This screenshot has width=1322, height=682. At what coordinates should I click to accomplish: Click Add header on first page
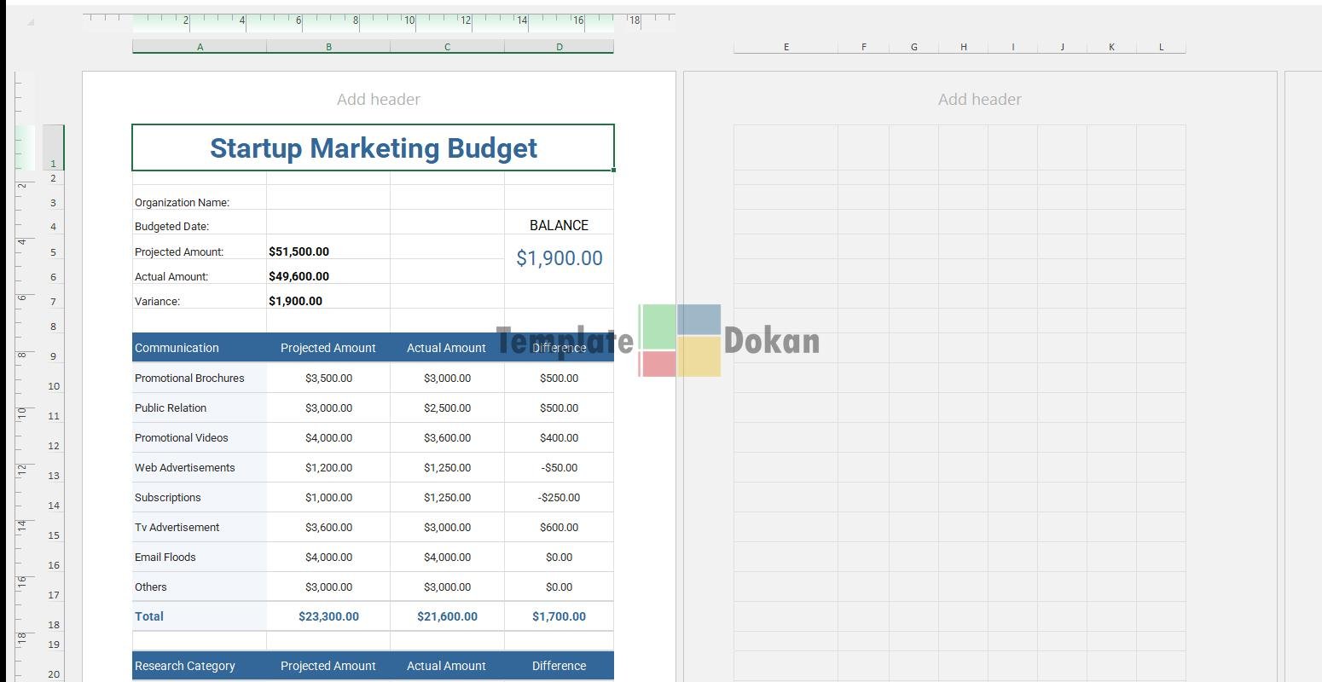tap(378, 100)
